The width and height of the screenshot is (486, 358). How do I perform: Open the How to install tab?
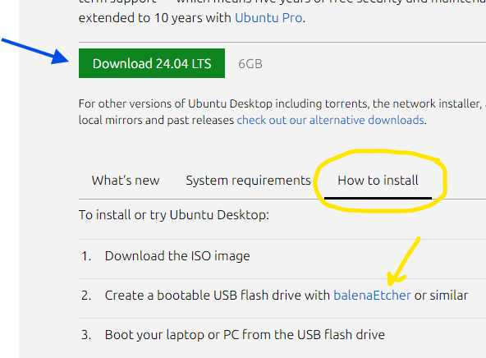378,181
